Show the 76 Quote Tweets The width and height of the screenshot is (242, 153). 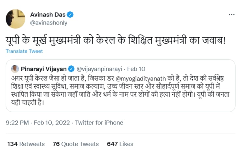tap(75, 144)
